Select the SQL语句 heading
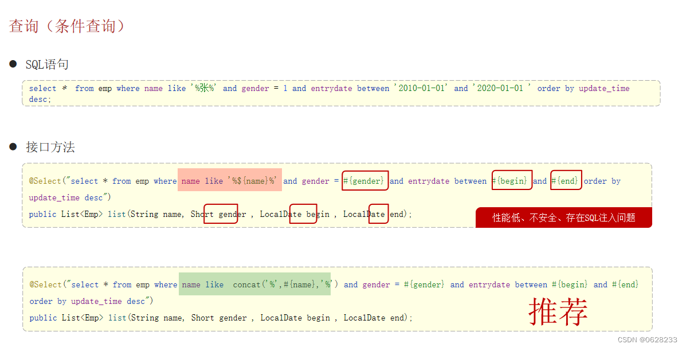 pos(47,64)
